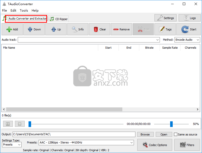
Task: Click the horizontal scrollbar thumb
Action: [x=64, y=109]
